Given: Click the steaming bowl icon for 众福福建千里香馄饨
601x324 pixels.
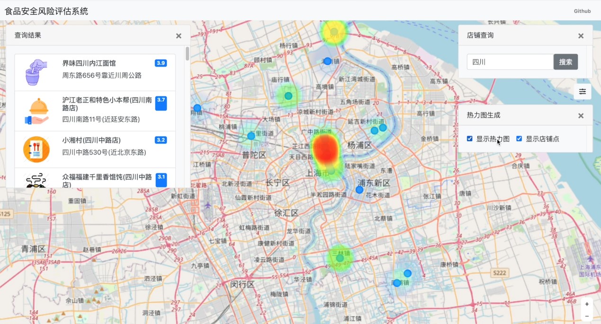Looking at the screenshot, I should 36,180.
